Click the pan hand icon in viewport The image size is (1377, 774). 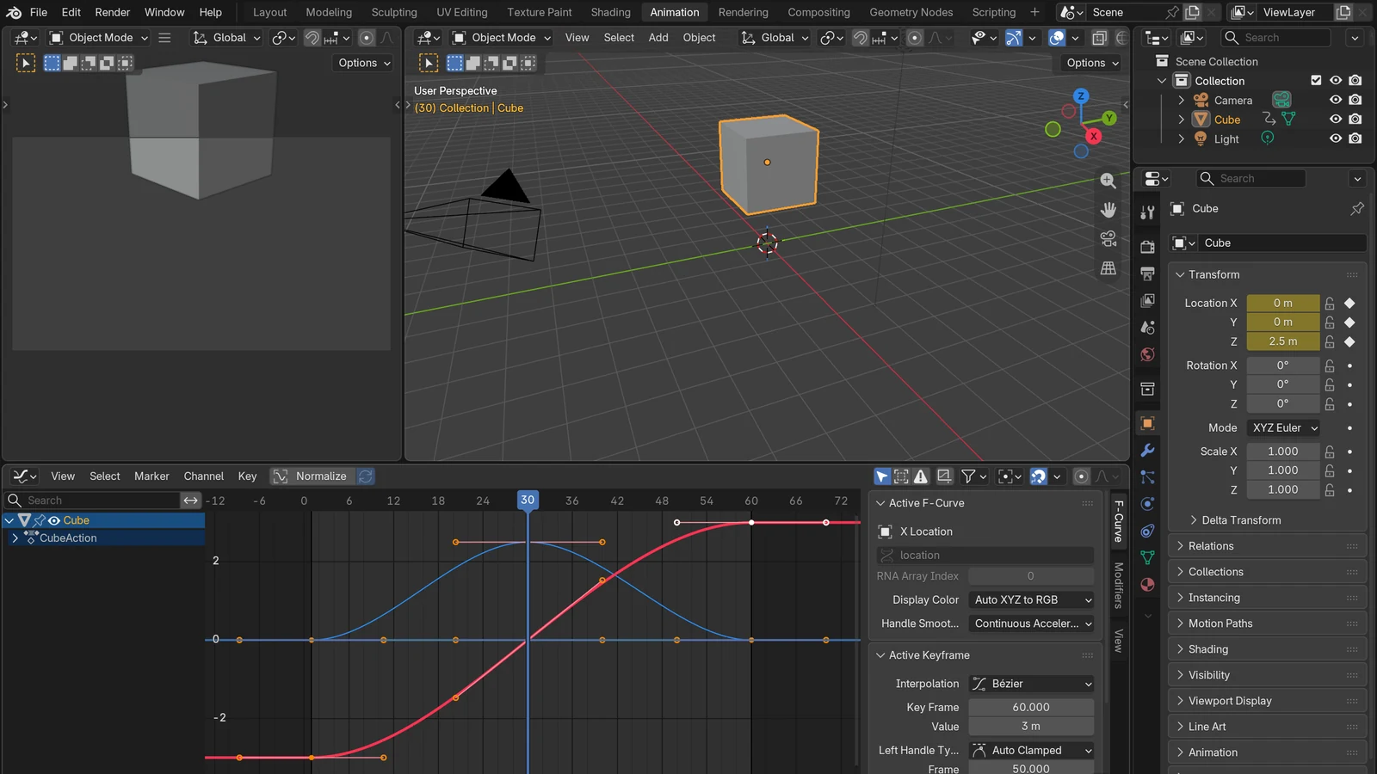(x=1108, y=210)
